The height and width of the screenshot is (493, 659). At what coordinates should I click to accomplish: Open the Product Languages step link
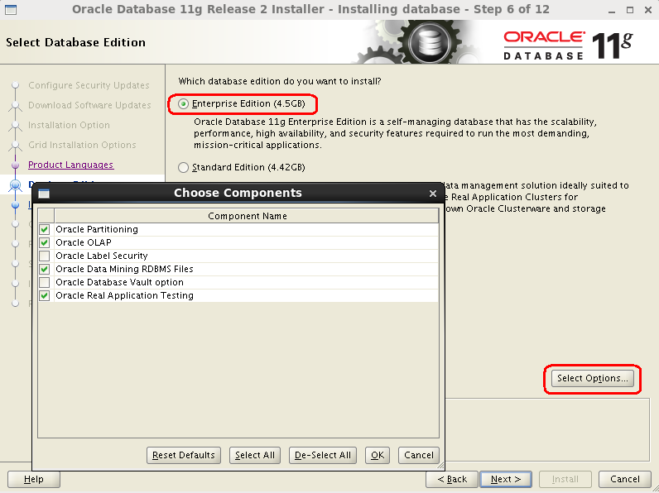pos(70,165)
